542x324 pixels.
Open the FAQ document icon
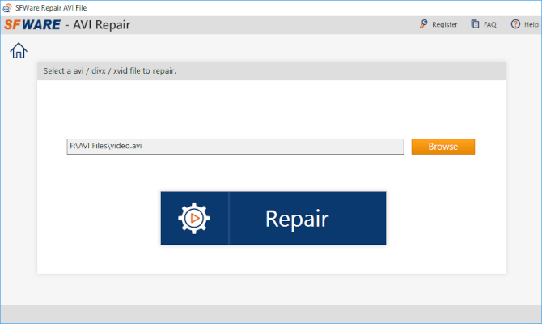coord(476,23)
